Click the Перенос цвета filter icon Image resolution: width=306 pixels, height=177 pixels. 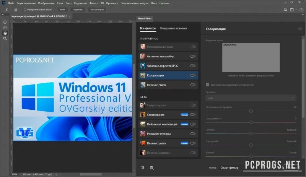pos(143,143)
